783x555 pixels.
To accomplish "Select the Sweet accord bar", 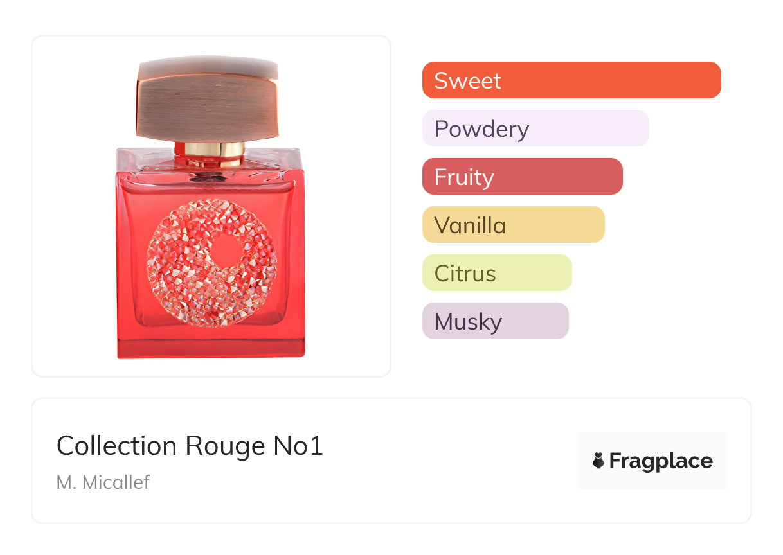I will (571, 80).
